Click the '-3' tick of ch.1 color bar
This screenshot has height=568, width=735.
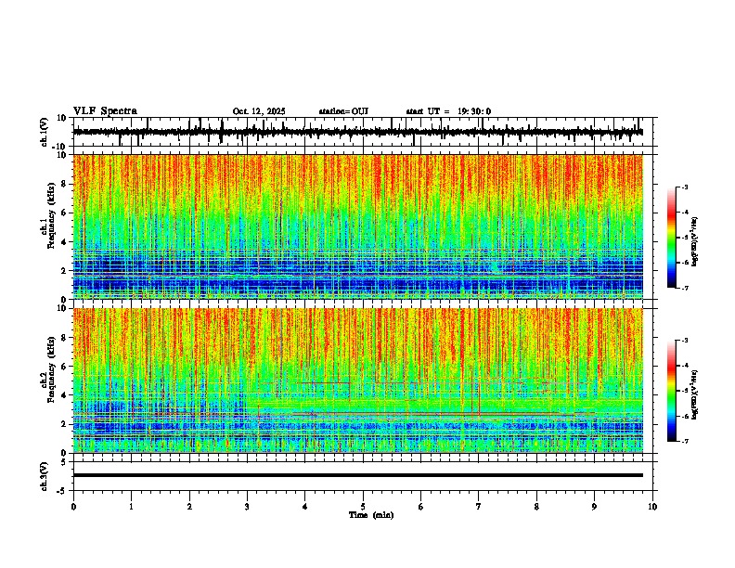(685, 187)
